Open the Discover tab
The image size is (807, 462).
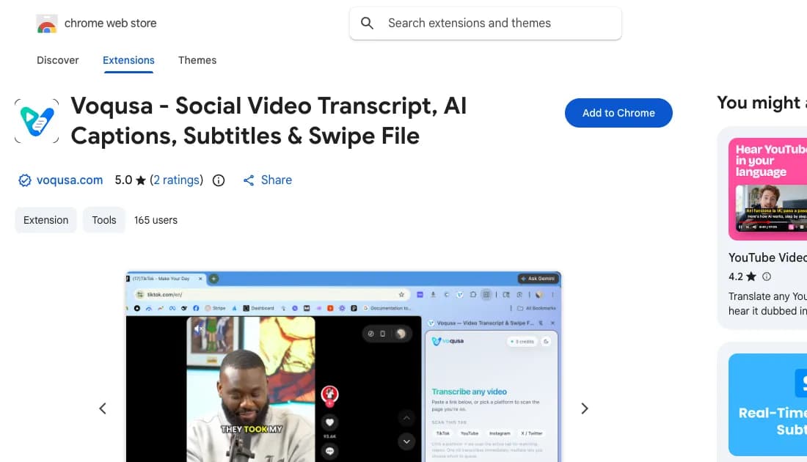(58, 60)
